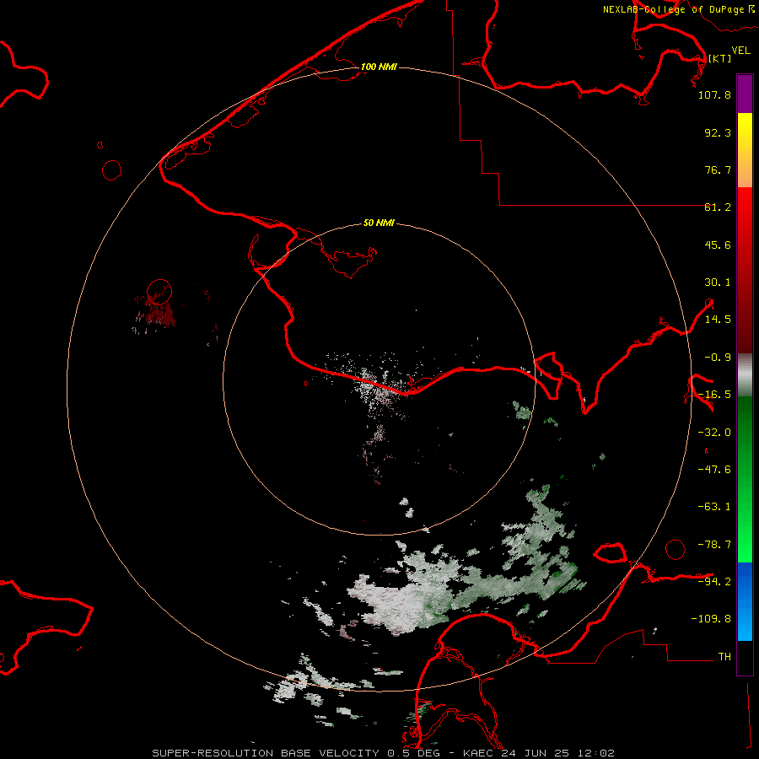The height and width of the screenshot is (759, 759).
Task: Click the VEL legend title
Action: 740,50
